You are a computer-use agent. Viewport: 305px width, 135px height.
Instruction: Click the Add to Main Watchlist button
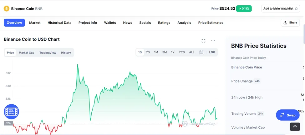point(281,8)
